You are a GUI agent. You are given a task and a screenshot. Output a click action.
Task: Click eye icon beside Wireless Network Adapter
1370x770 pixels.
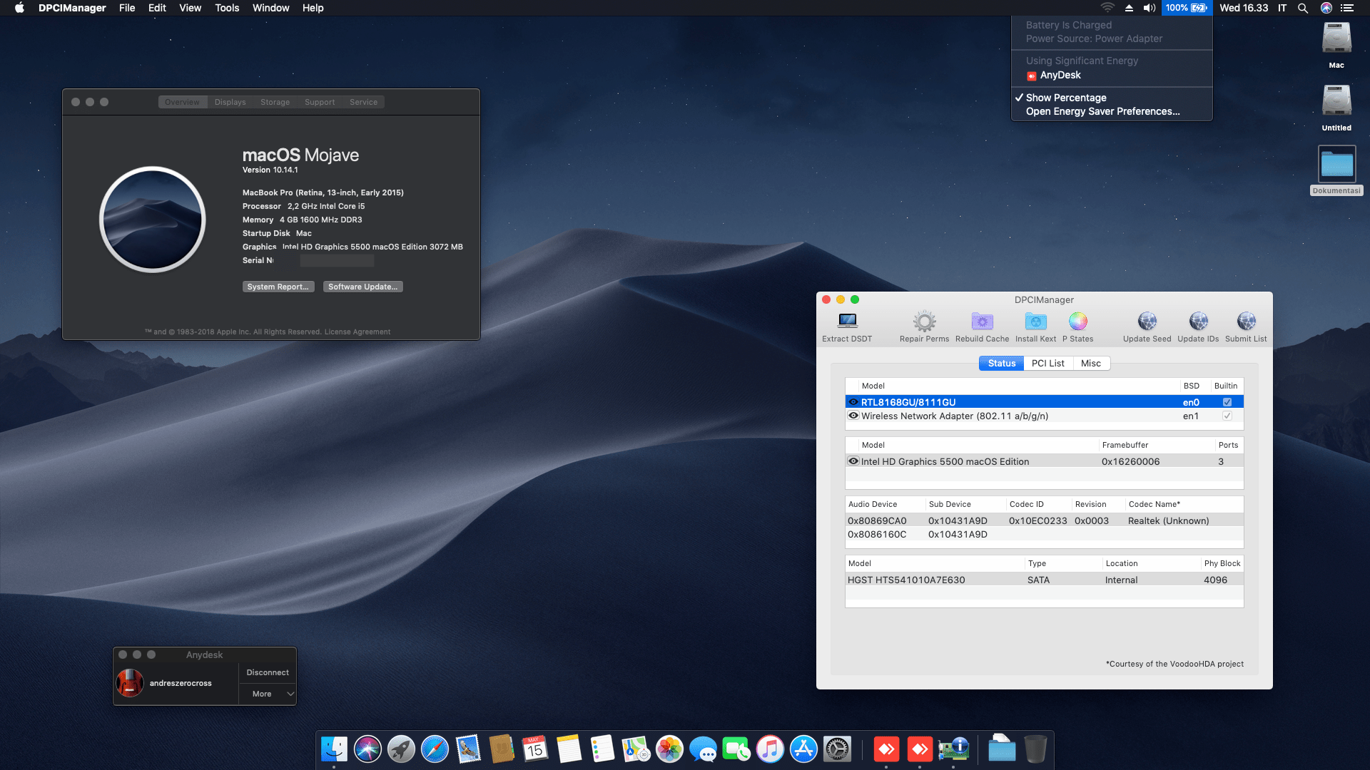[x=853, y=416]
